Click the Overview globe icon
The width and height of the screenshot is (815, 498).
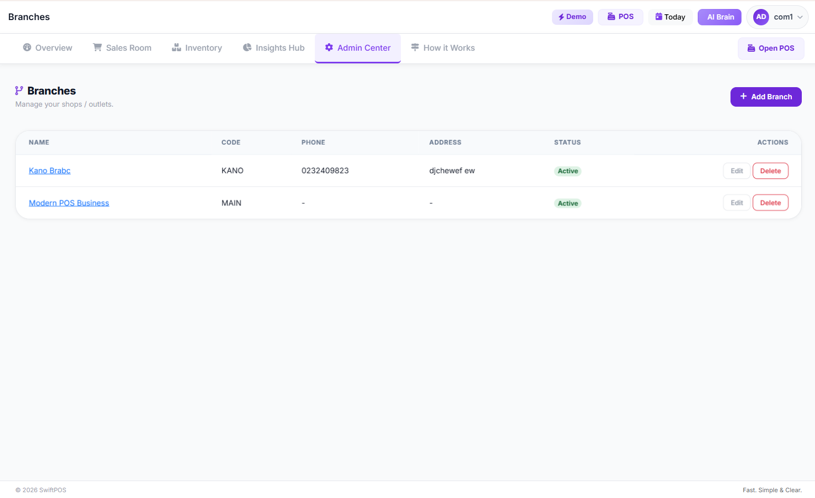point(27,48)
